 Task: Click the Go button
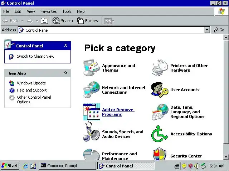pos(219,30)
